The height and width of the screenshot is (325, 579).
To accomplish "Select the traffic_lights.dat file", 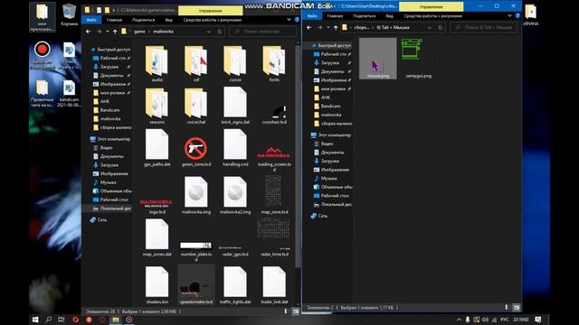I will point(235,285).
